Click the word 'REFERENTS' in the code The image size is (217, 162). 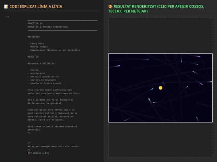click(34, 37)
